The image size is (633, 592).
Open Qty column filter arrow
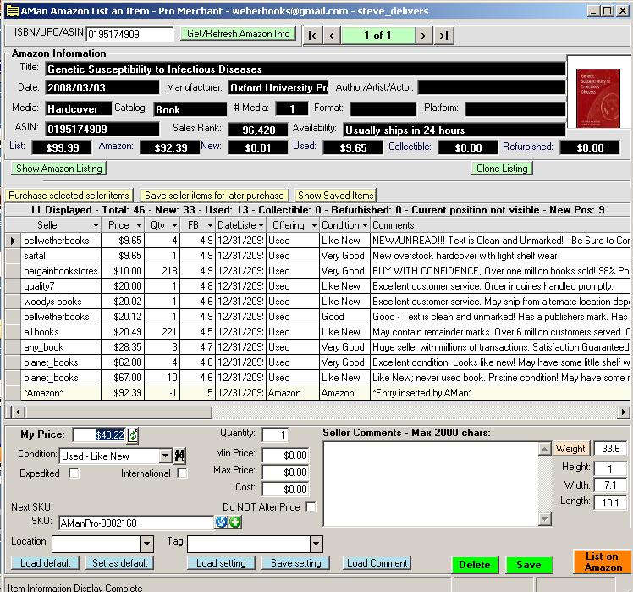(174, 225)
